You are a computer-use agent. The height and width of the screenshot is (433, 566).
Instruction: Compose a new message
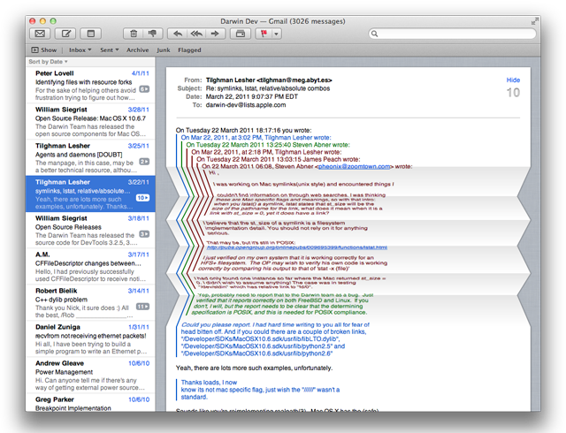pos(65,34)
